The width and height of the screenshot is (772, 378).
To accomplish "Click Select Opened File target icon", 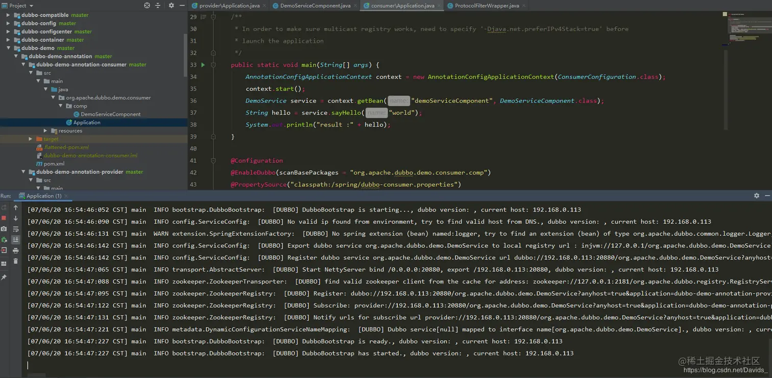I will pyautogui.click(x=147, y=6).
